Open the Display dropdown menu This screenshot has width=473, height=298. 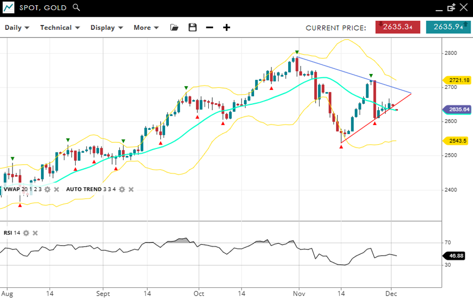[x=107, y=27]
